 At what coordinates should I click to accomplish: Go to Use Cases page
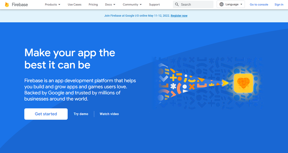pyautogui.click(x=74, y=4)
